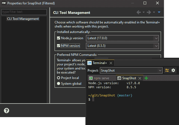Close the Terminal+ view tab
Viewport: 179px width, 125px height.
111,63
